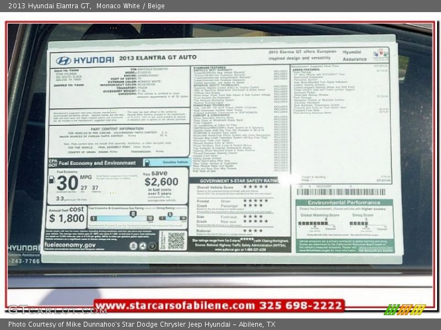The height and width of the screenshot is (330, 441).
Task: Click the 'Environmental Performance' header
Action: tap(344, 202)
